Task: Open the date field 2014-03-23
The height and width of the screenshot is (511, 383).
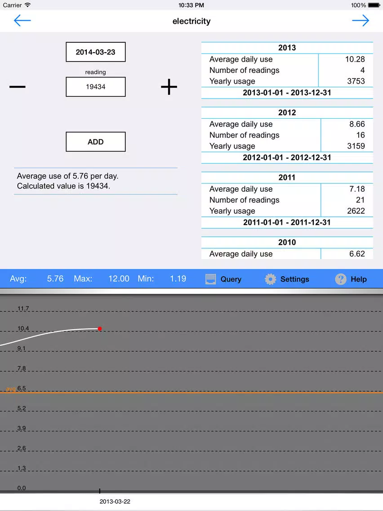Action: tap(95, 52)
